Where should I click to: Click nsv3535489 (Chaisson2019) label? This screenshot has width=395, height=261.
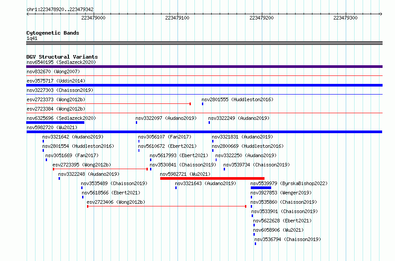[114, 183]
